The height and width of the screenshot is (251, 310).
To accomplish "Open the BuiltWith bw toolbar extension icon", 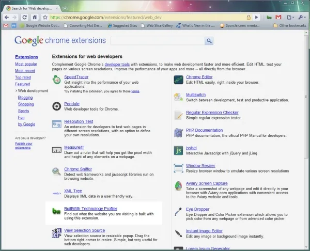I will point(269,18).
